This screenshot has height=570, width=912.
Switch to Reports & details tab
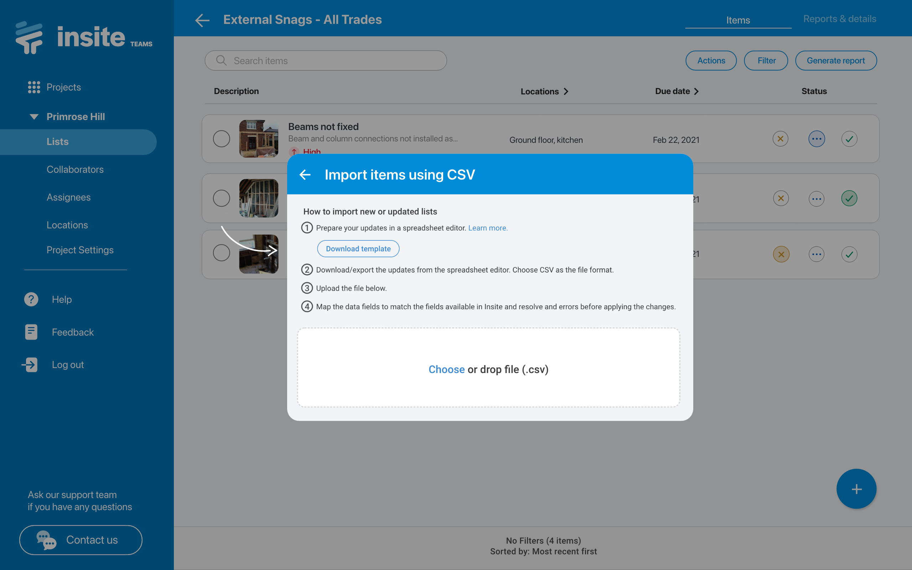(x=839, y=19)
